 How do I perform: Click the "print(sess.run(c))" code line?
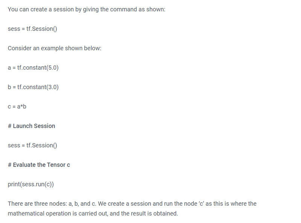(31, 184)
